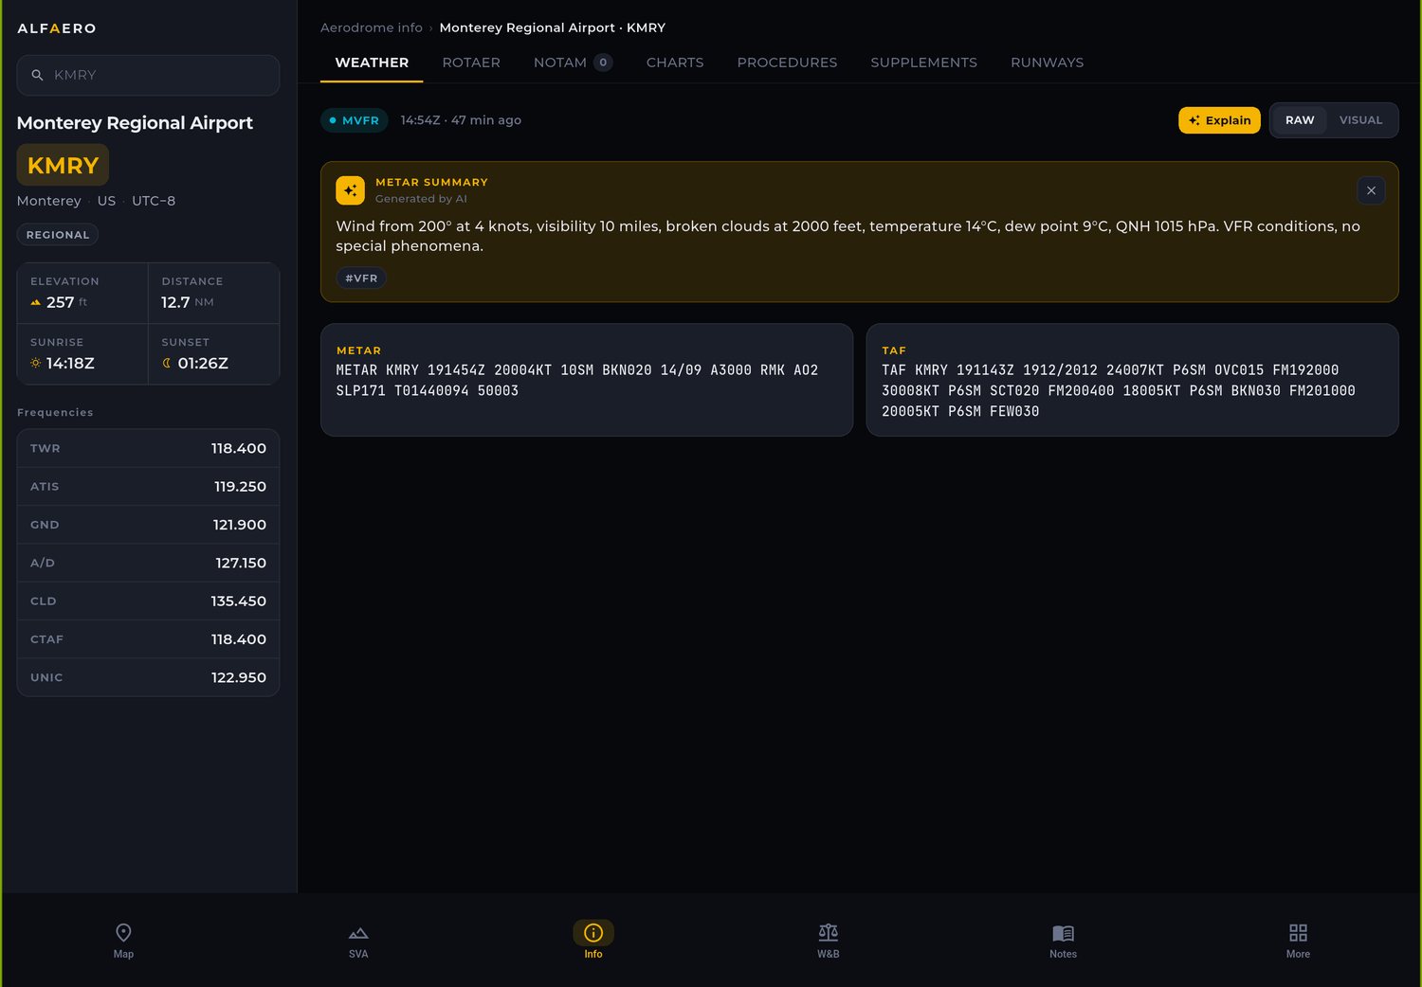Open the PROCEDURES tab
This screenshot has height=987, width=1422.
tap(787, 63)
